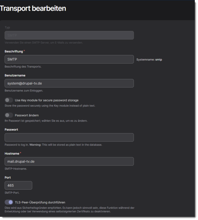Image resolution: width=198 pixels, height=220 pixels.
Task: Click the 'Transport bearbeiten' page heading
Action: 33,9
